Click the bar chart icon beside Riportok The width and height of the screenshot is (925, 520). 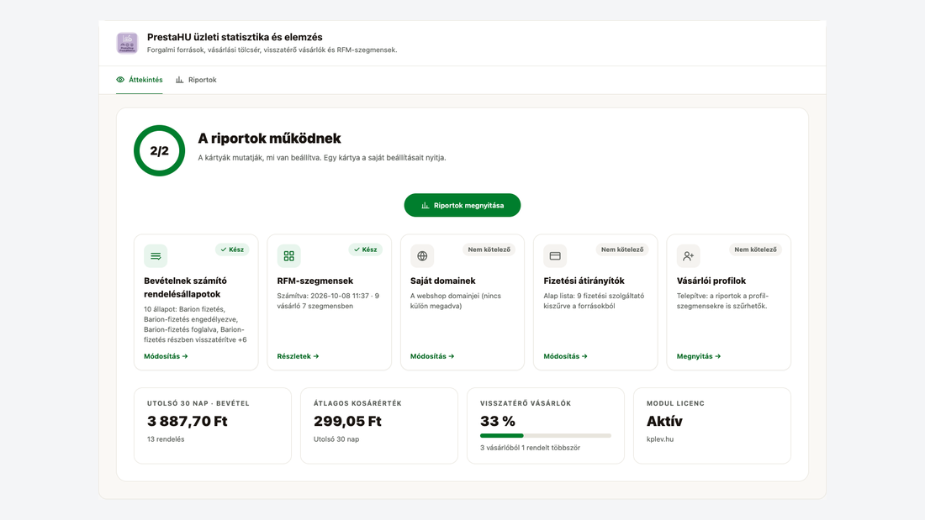(x=179, y=80)
